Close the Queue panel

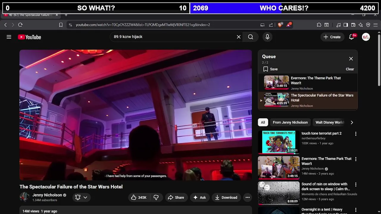click(351, 59)
